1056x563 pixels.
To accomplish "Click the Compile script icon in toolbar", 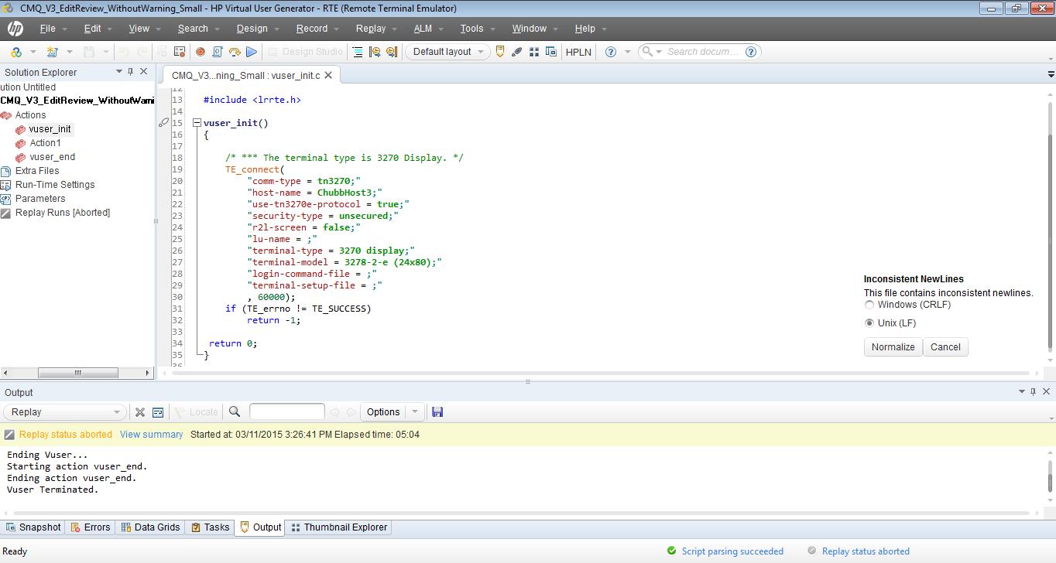I will click(x=218, y=52).
